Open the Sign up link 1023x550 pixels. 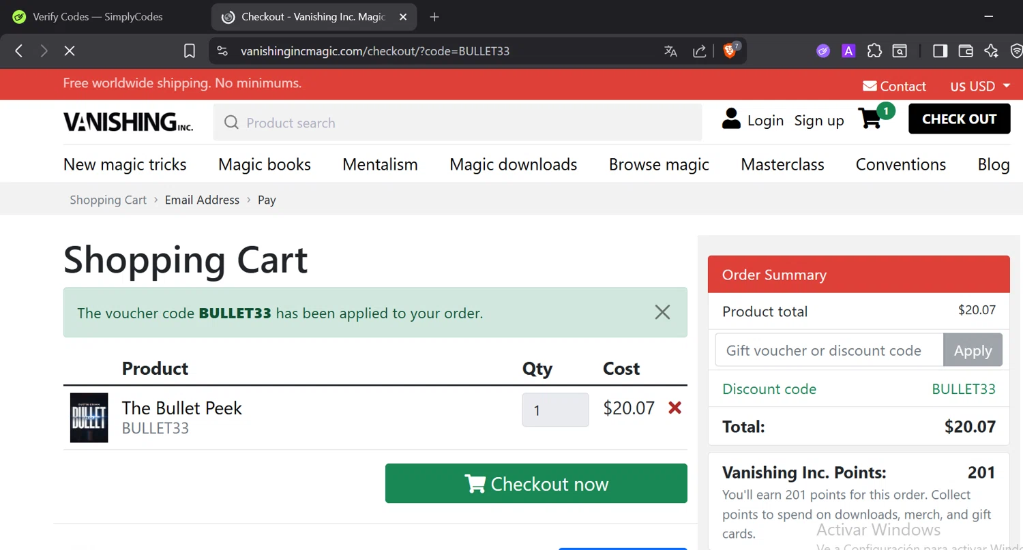coord(819,121)
